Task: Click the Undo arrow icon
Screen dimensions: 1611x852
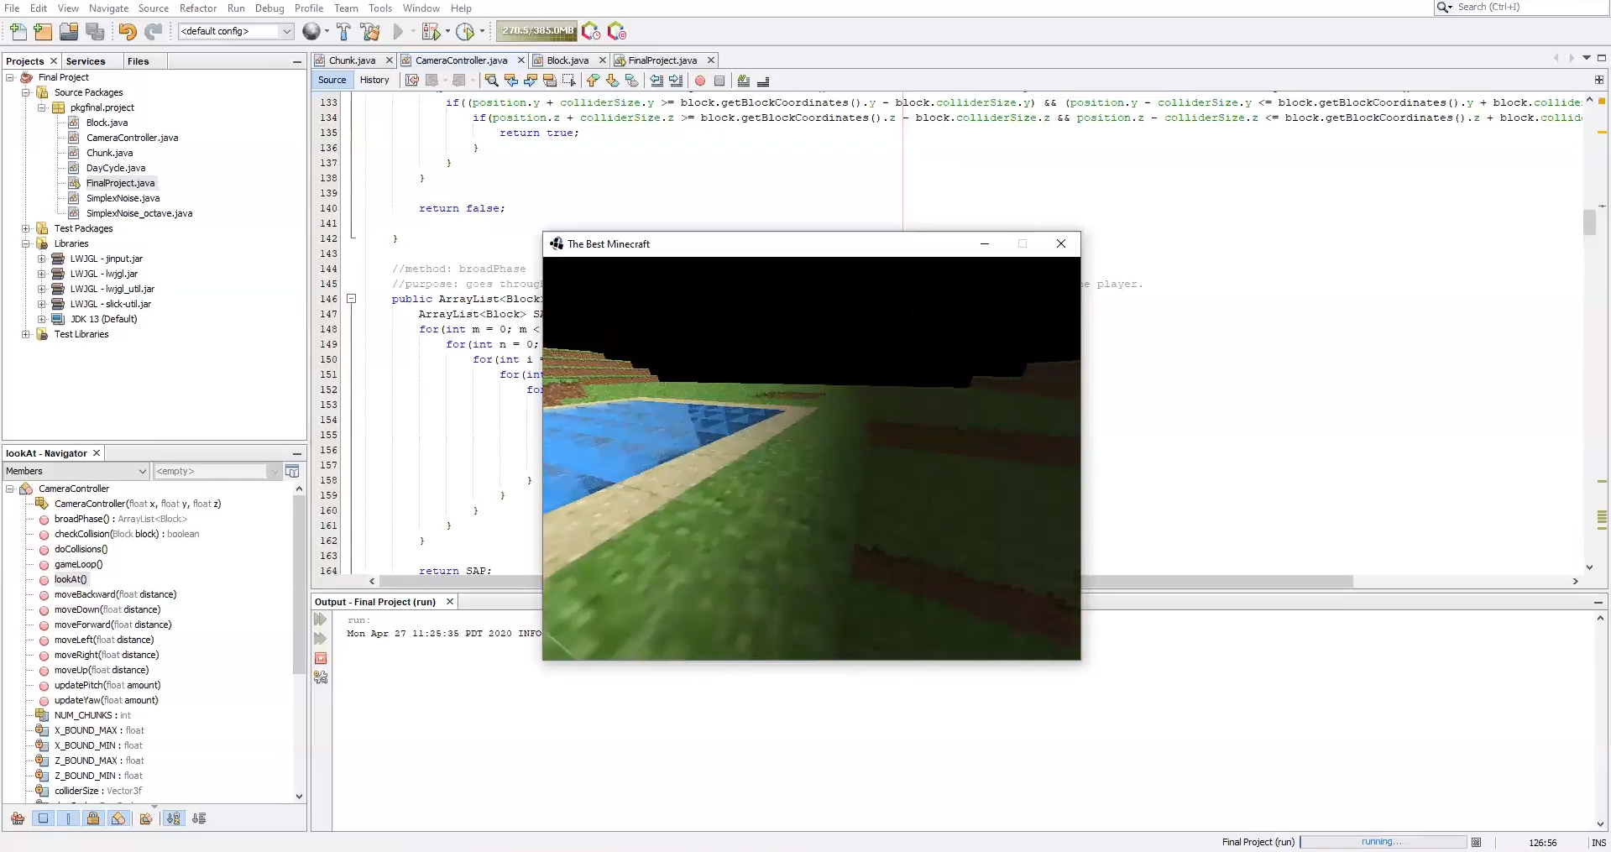Action: pyautogui.click(x=127, y=32)
